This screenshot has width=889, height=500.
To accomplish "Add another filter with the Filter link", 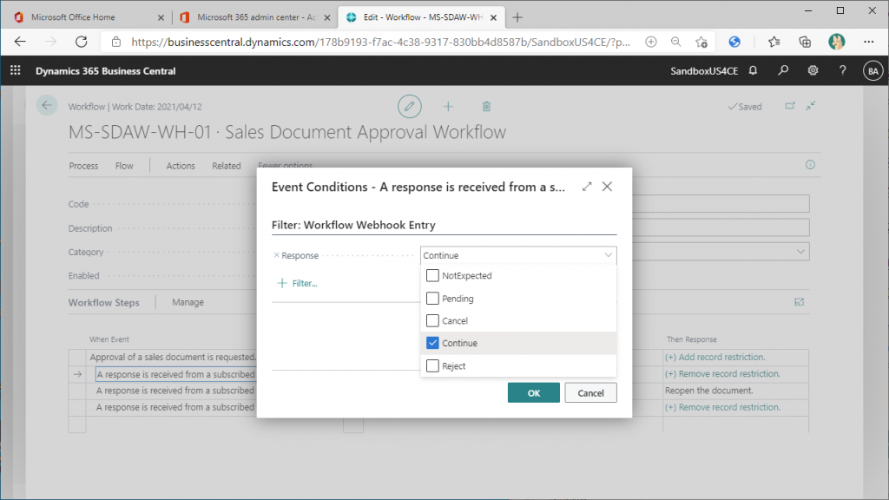I will point(298,283).
